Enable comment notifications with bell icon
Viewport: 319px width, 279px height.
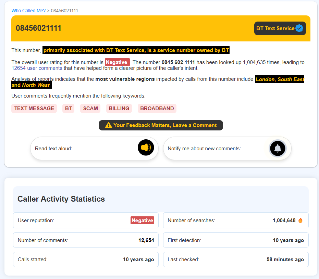[278, 149]
